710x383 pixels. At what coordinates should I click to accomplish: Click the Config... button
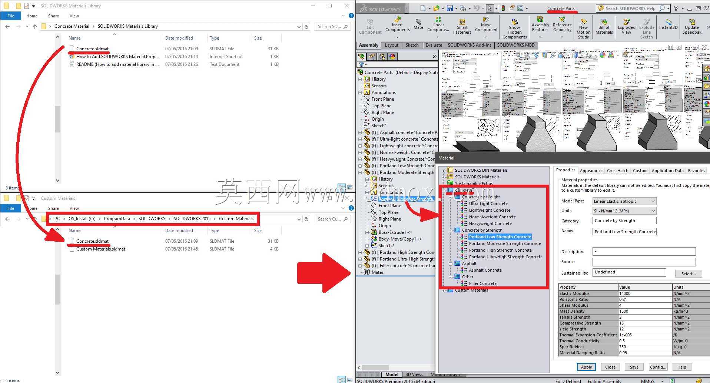point(658,367)
